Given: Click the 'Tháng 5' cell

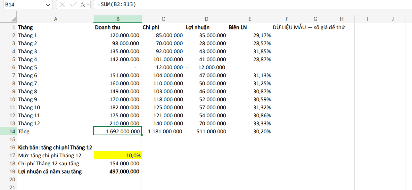Looking at the screenshot, I should point(55,67).
